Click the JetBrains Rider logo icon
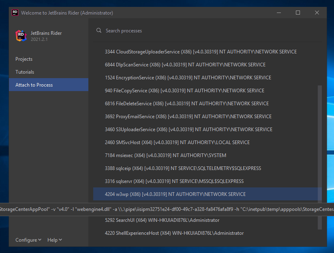Viewport: 334px width, 253px height. [x=21, y=36]
